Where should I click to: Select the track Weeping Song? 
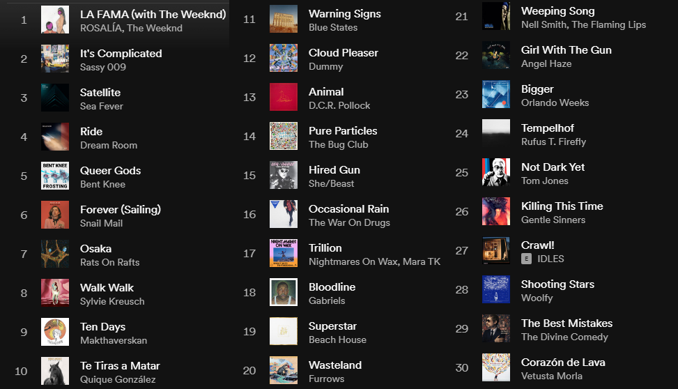557,11
